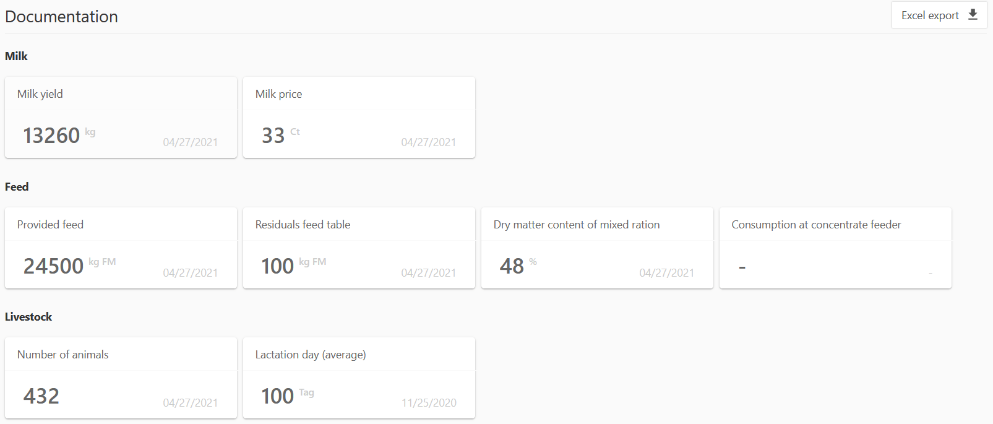Select the 04/27/2021 date on Milk yield
Image resolution: width=993 pixels, height=424 pixels.
190,142
